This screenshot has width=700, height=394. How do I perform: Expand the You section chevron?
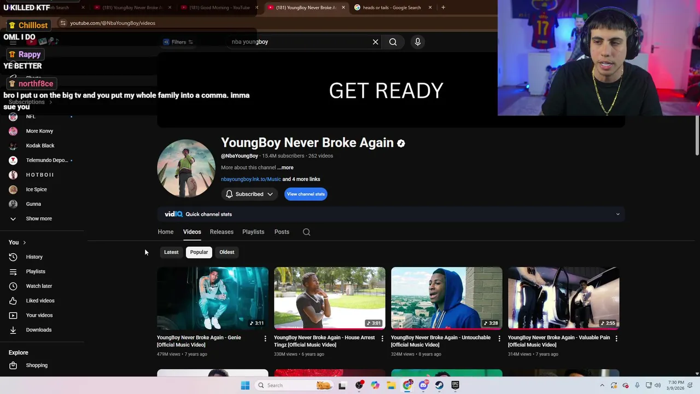pyautogui.click(x=24, y=242)
